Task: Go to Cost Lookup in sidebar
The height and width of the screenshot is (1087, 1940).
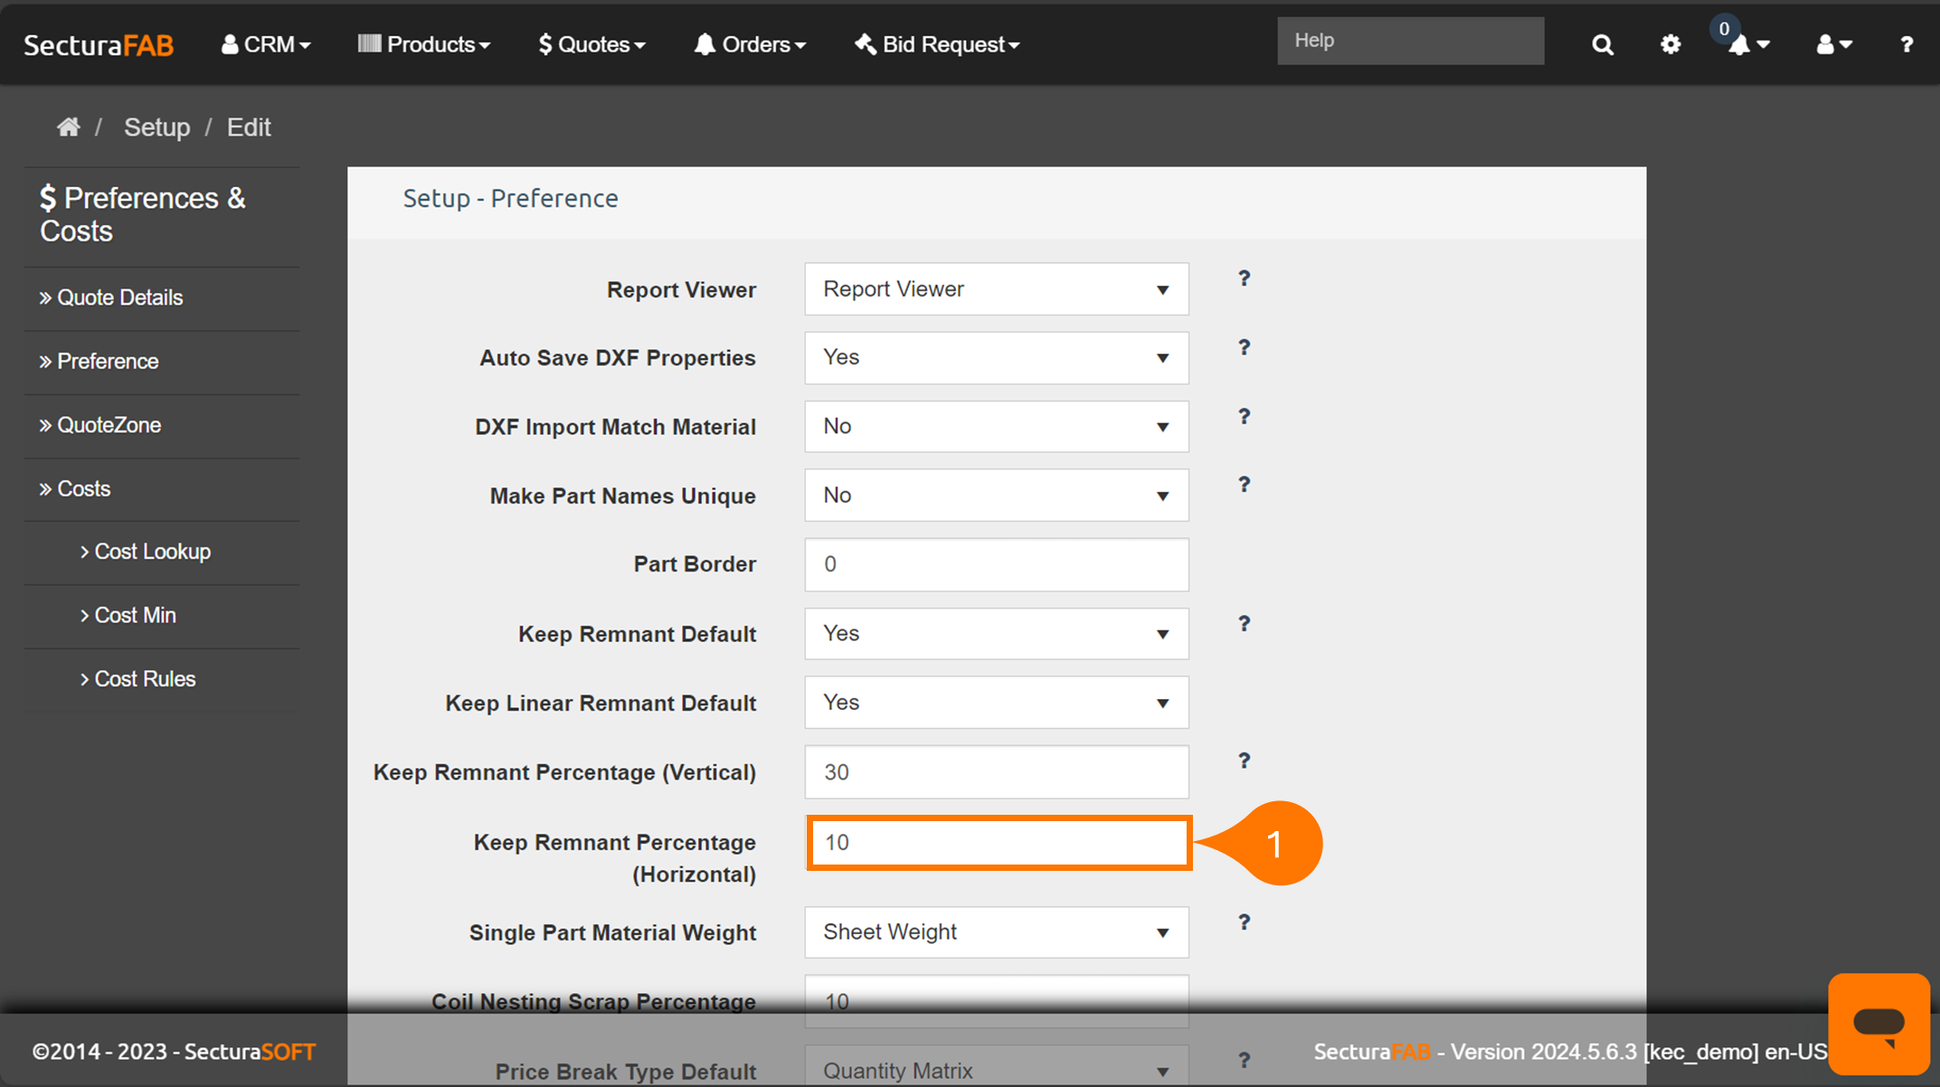Action: point(152,552)
